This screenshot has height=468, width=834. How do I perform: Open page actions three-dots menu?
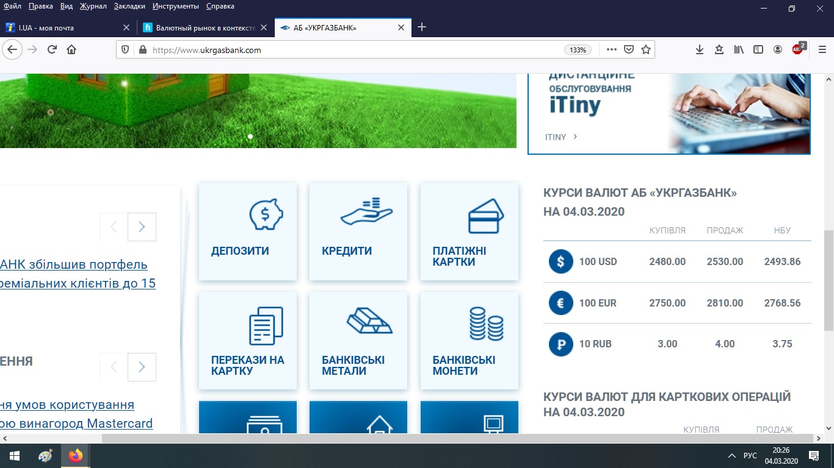click(611, 50)
